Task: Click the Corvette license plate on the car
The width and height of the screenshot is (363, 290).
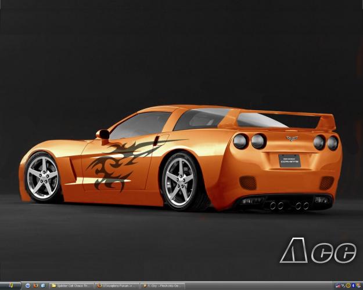Action: tap(289, 160)
